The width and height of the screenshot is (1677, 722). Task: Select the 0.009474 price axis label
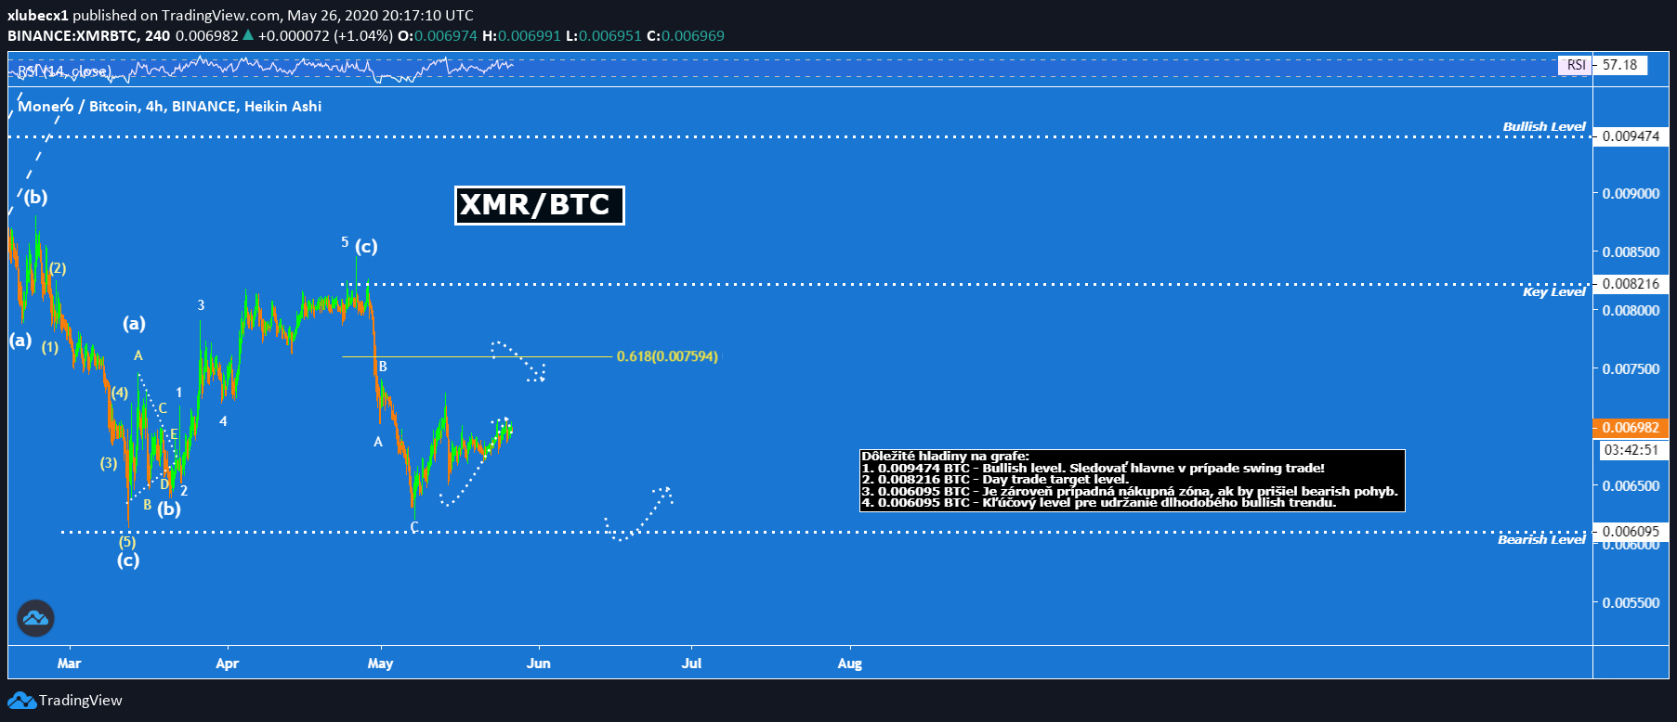[1630, 136]
